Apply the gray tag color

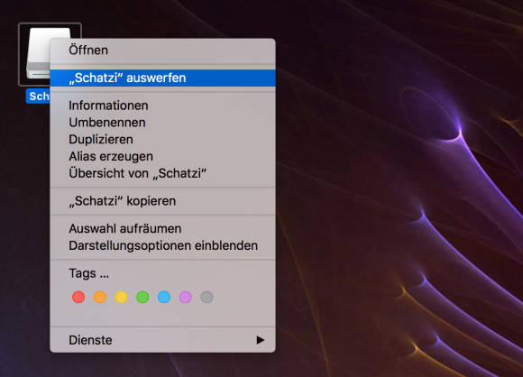(206, 297)
